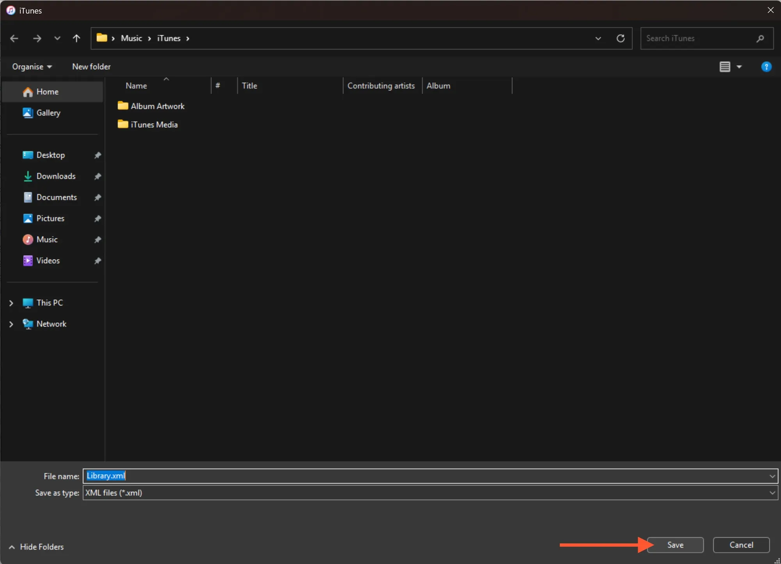The image size is (781, 564).
Task: Open the Save as type dropdown
Action: [772, 493]
